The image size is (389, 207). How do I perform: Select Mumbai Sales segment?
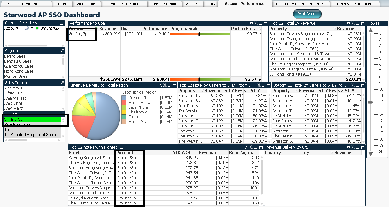pyautogui.click(x=33, y=76)
